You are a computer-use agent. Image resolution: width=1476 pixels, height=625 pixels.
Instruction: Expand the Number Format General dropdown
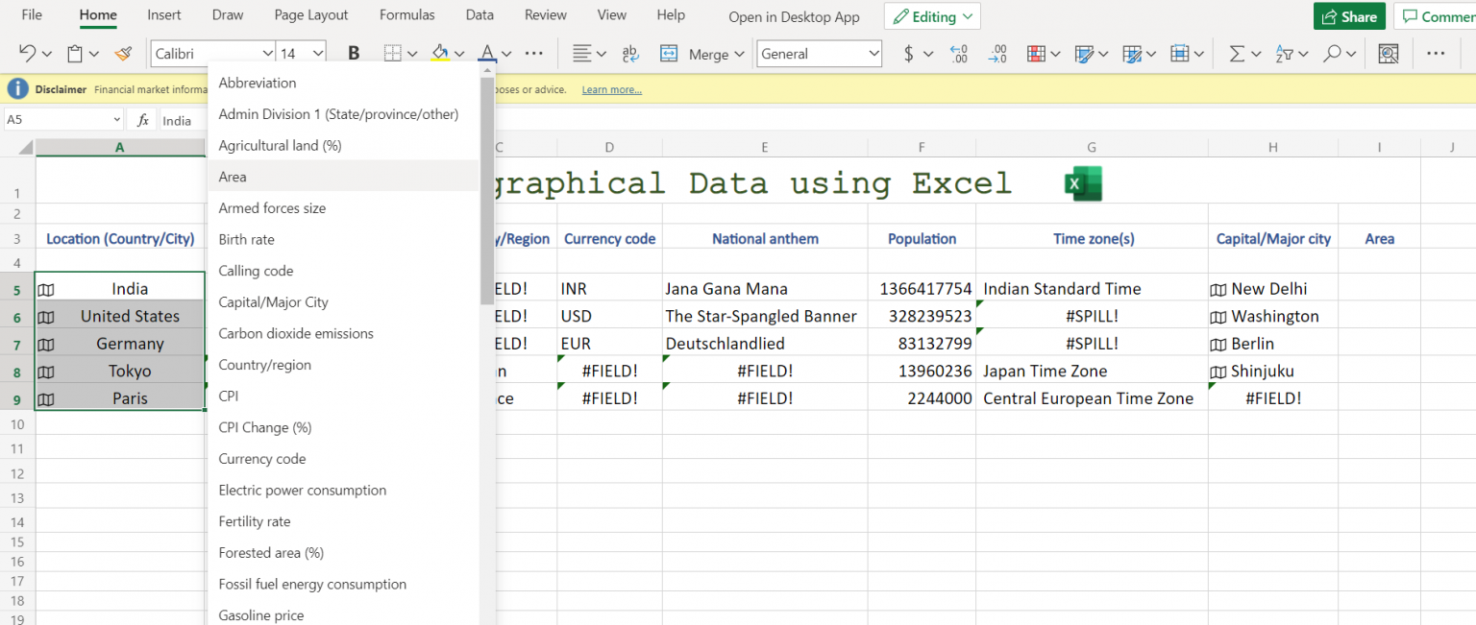tap(819, 53)
